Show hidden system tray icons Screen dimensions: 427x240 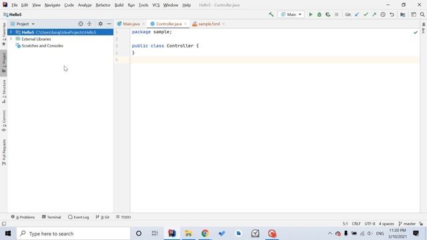point(330,233)
